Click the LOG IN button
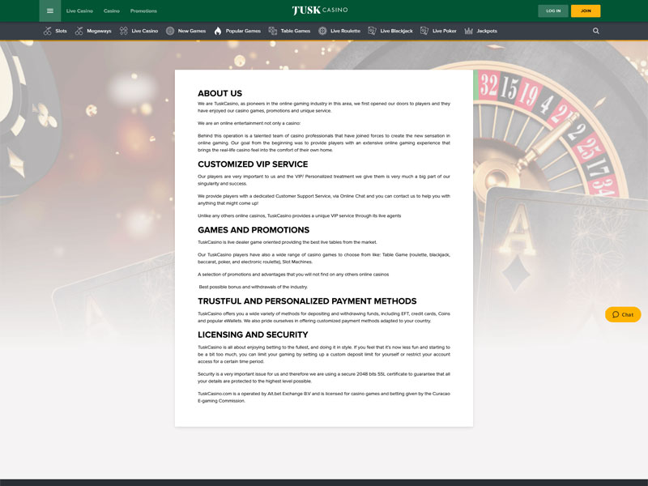 (553, 11)
